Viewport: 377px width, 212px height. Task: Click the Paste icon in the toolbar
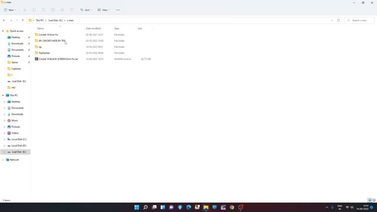point(44,10)
